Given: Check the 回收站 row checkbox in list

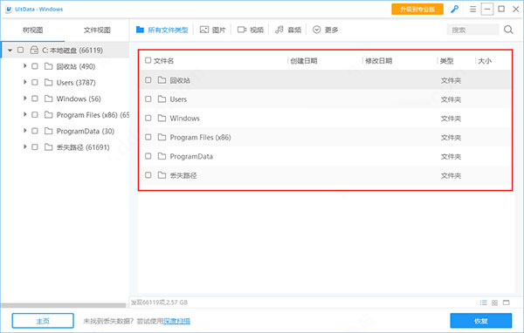Looking at the screenshot, I should coord(148,80).
